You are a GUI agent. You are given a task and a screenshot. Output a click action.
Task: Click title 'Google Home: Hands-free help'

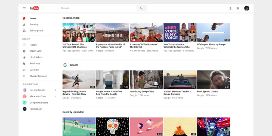pyautogui.click(x=109, y=93)
